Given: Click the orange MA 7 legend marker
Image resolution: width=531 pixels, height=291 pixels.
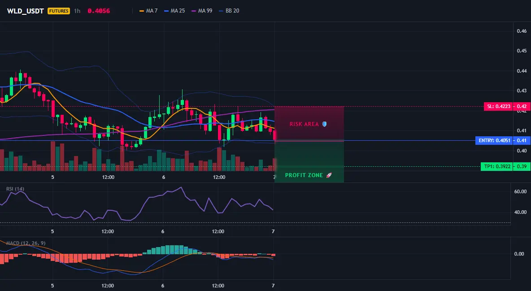Looking at the screenshot, I should [x=142, y=11].
